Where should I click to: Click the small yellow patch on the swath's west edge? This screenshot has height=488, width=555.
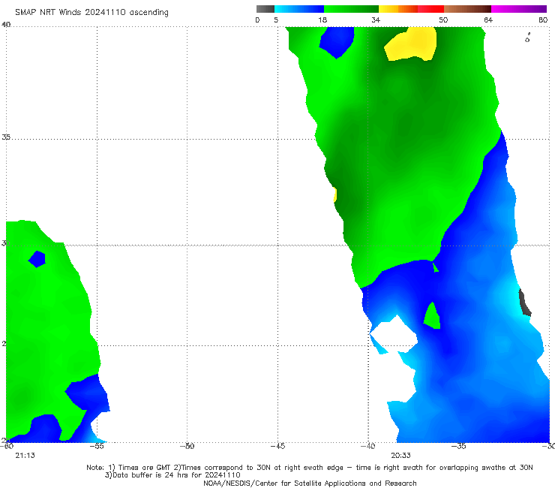coord(335,195)
